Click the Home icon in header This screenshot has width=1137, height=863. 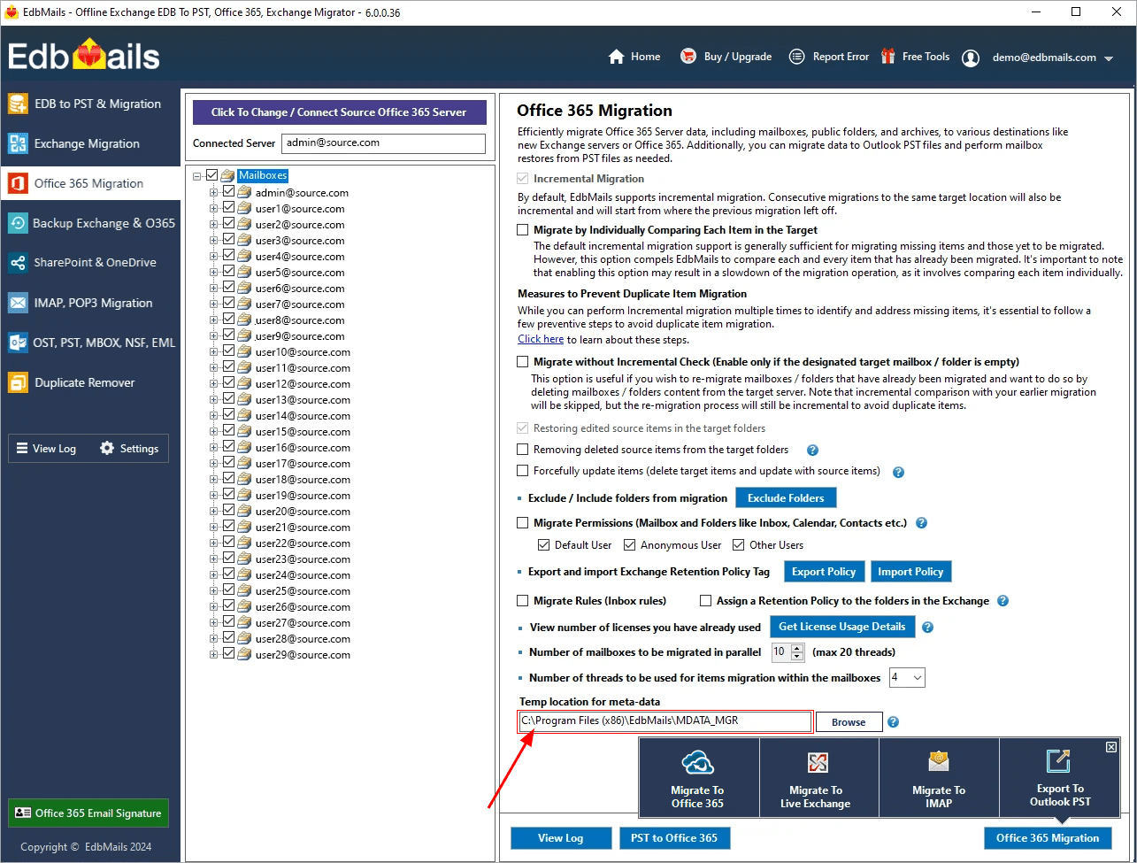(617, 57)
